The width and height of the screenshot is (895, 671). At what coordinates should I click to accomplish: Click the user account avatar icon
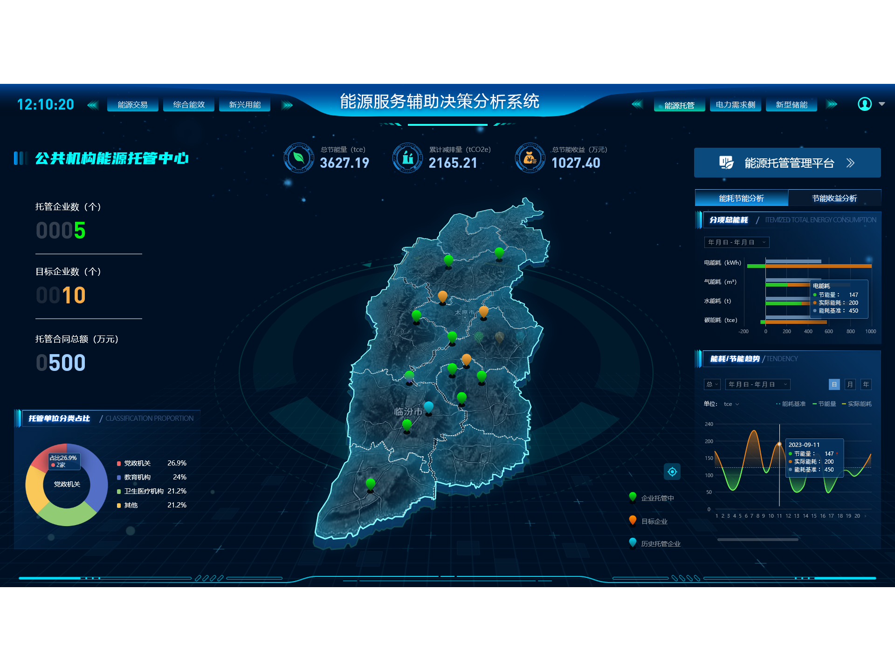pyautogui.click(x=864, y=104)
